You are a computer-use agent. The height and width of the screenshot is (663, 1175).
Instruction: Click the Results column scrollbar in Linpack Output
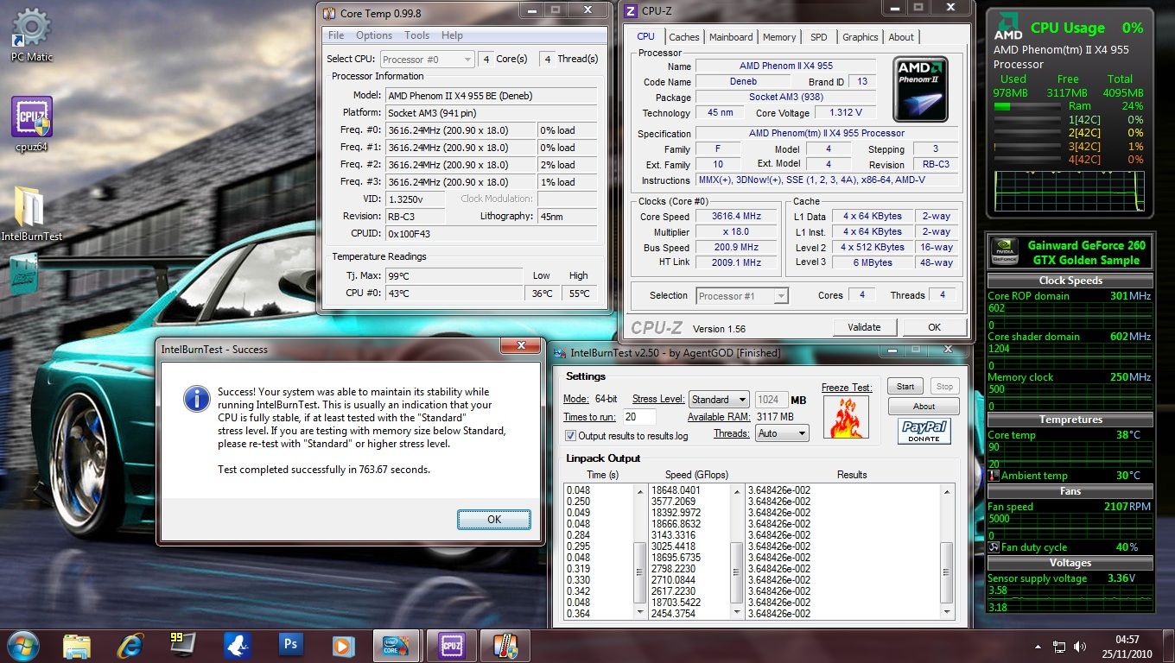pos(947,552)
